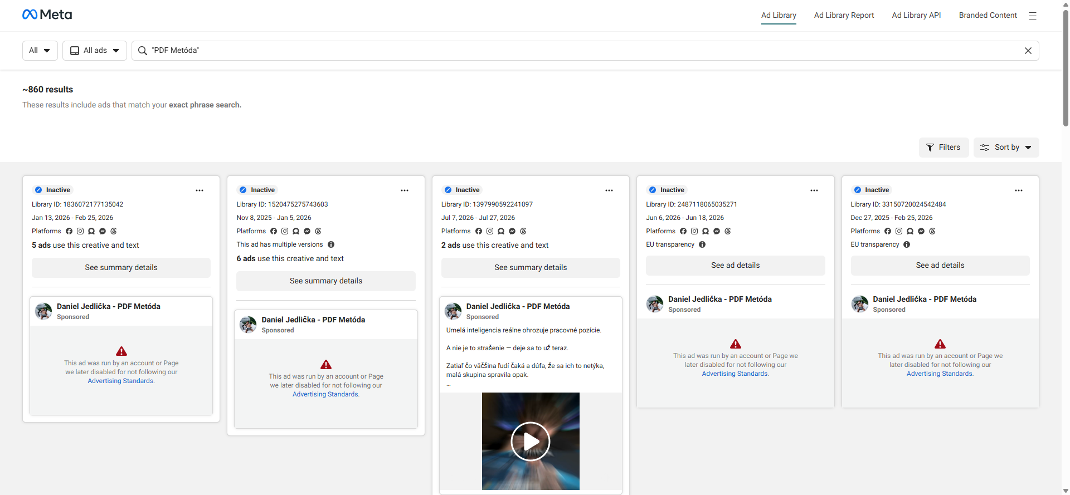Click EU transparency info icon on ad 33150720024542484
1070x495 pixels.
coord(907,244)
